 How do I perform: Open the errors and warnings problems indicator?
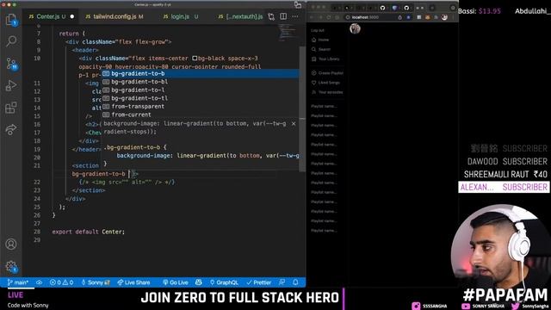click(x=61, y=282)
